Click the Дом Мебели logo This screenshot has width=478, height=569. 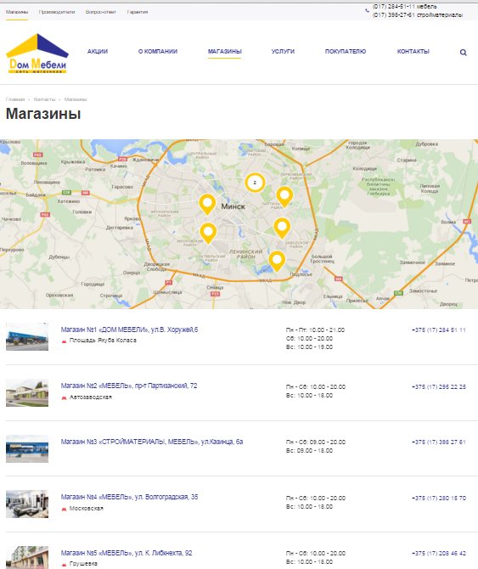[37, 54]
